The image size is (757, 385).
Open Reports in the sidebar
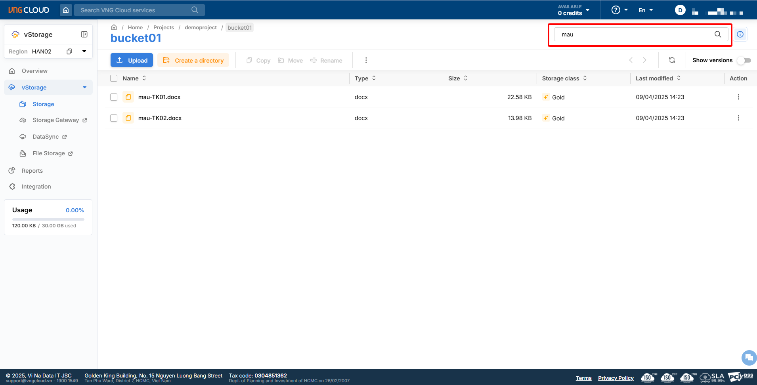tap(32, 171)
